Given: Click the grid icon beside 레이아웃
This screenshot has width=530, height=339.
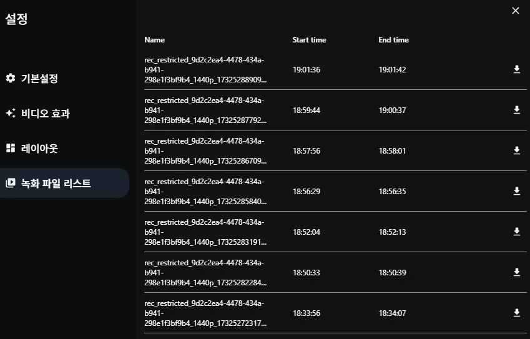Looking at the screenshot, I should (x=10, y=149).
